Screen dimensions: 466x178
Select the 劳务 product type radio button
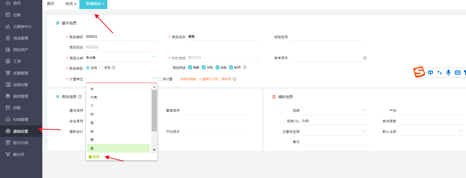(x=101, y=68)
